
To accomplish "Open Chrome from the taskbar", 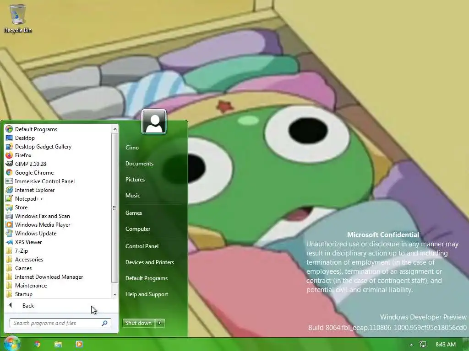I will click(x=38, y=344).
